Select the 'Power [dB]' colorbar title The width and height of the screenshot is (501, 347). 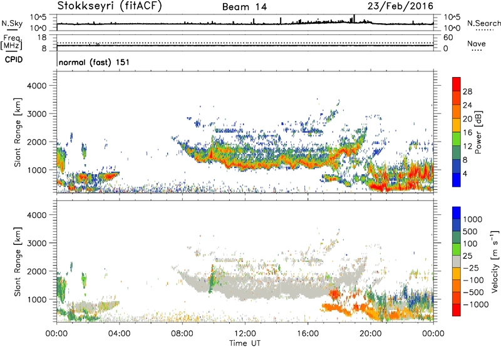(x=478, y=132)
